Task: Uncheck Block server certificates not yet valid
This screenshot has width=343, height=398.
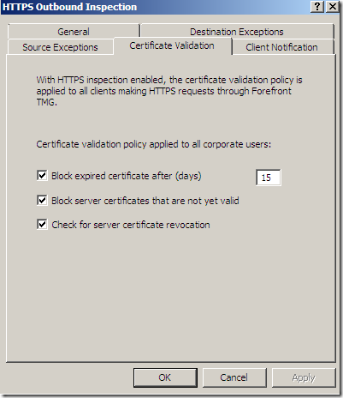Action: click(x=42, y=200)
